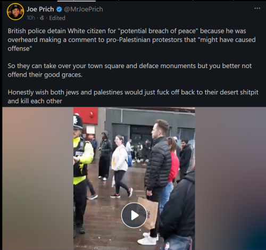Open Joe Prich's profile avatar
This screenshot has height=250, width=266.
tap(15, 12)
